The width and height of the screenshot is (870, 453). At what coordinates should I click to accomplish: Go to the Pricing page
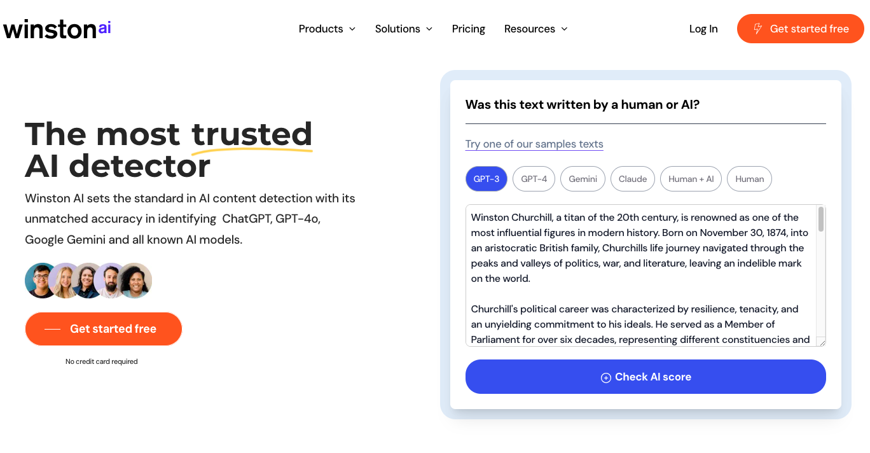pos(469,29)
